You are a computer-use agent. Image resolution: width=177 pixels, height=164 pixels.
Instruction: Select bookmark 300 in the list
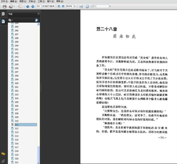click(x=17, y=83)
